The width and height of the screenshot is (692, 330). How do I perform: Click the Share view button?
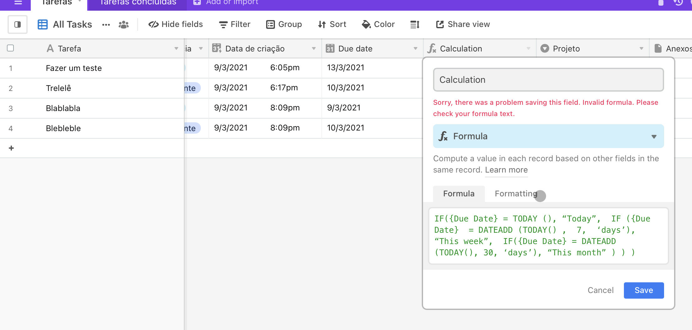pyautogui.click(x=463, y=24)
